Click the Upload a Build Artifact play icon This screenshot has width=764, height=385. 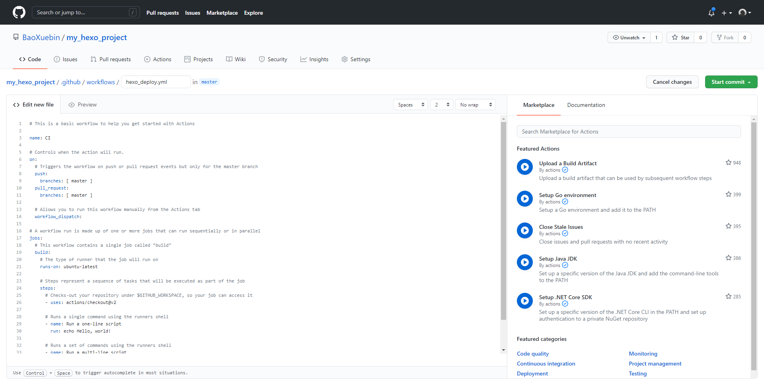524,167
